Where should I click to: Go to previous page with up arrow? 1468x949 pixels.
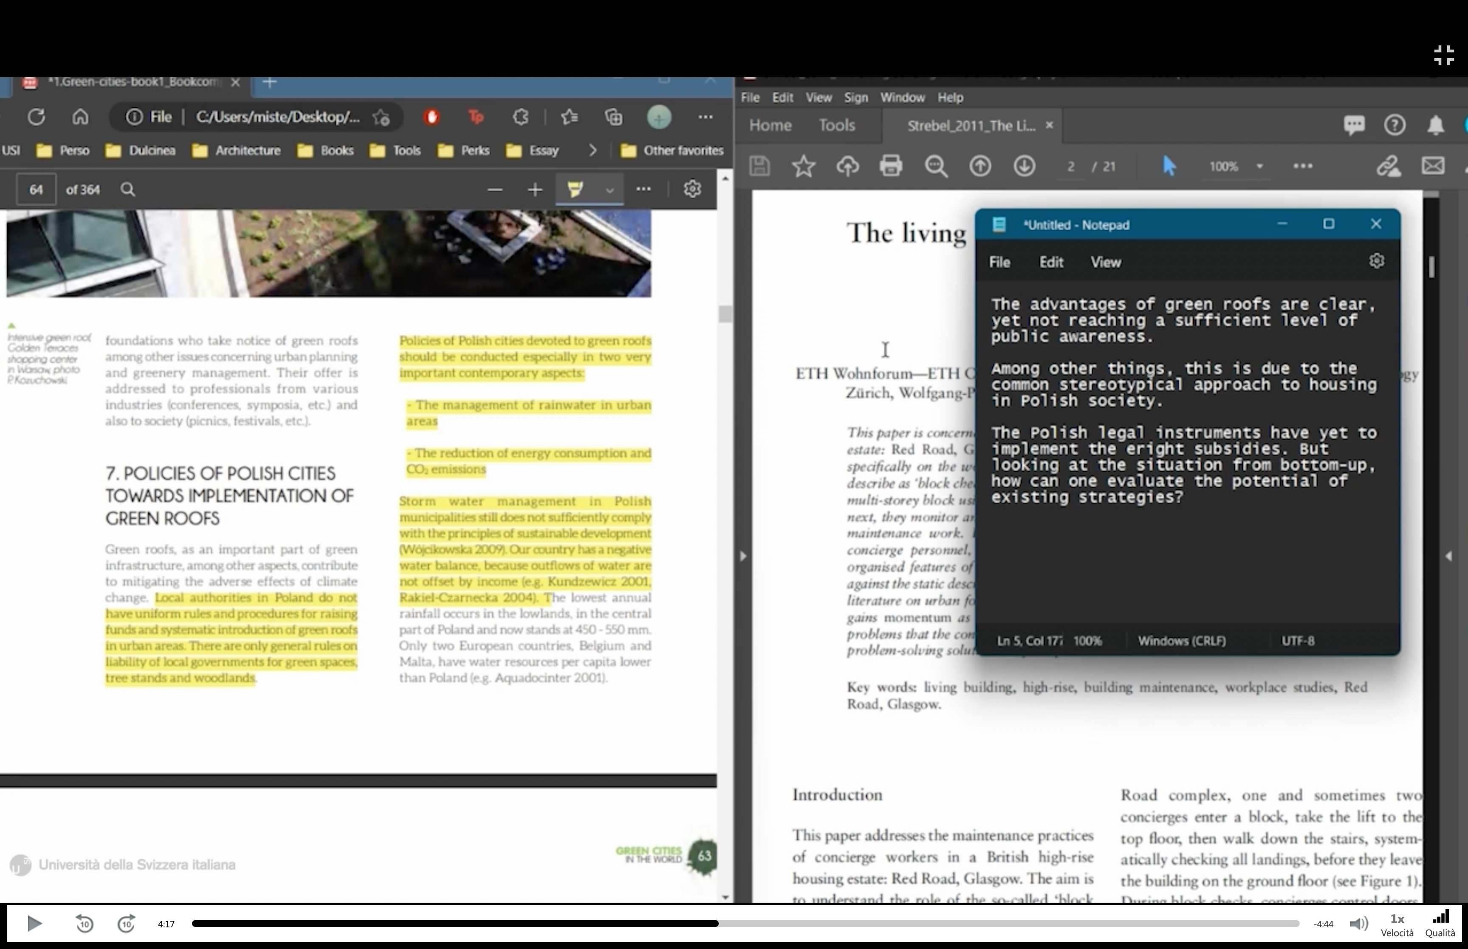coord(980,166)
